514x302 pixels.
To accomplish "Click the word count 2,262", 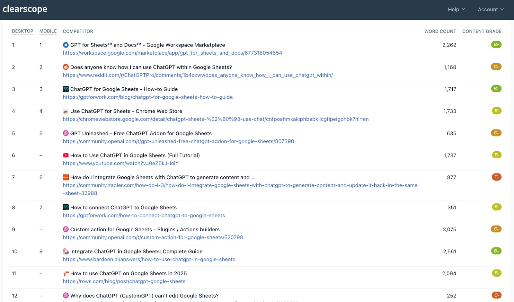I will pyautogui.click(x=449, y=45).
